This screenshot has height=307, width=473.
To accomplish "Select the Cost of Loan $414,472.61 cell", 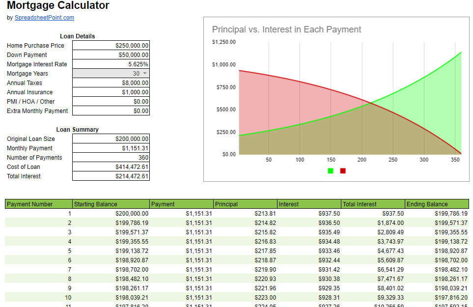I will click(x=111, y=167).
